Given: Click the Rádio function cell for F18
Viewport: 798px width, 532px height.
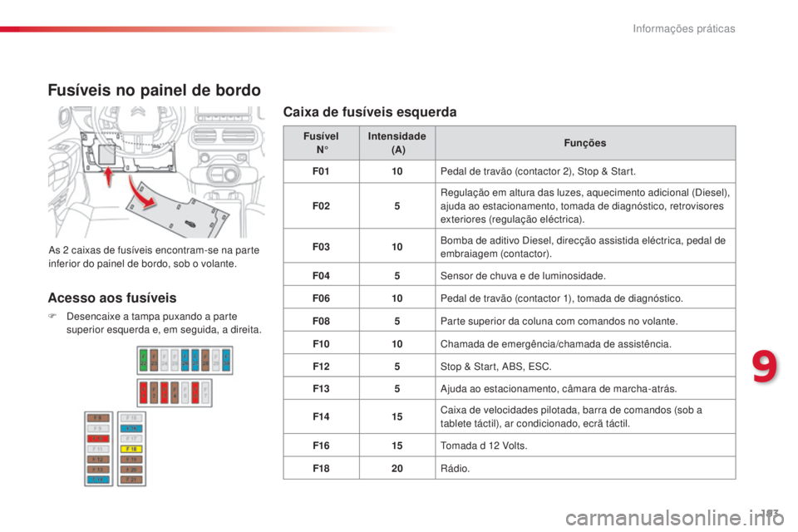Looking at the screenshot, I should click(x=584, y=468).
